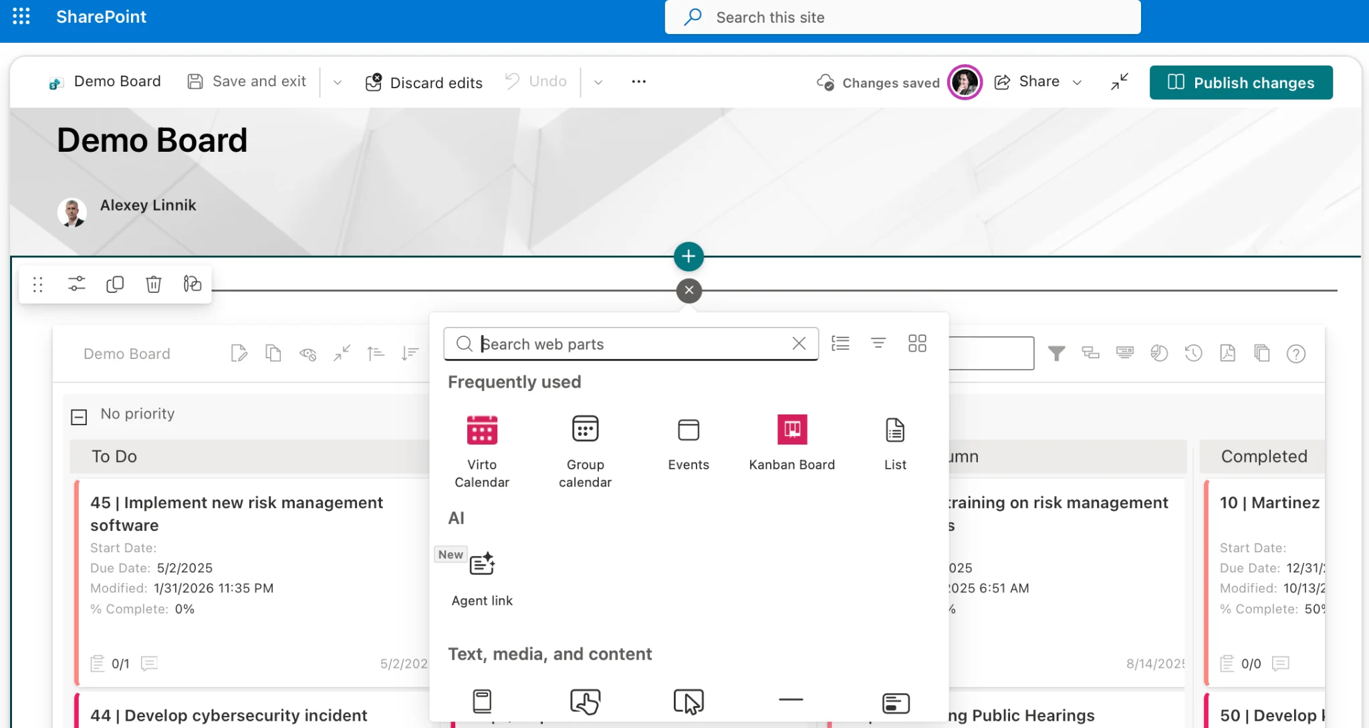Add the Group calendar web part
This screenshot has height=728, width=1369.
[x=585, y=451]
